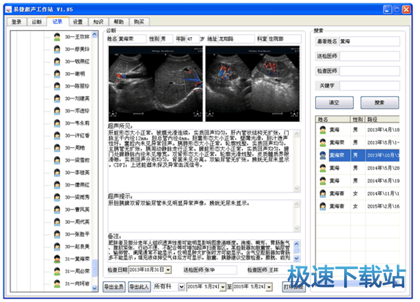Image resolution: width=420 pixels, height=302 pixels.
Task: Click the avatar icon beside 30—张胜平
Action: (x=57, y=234)
